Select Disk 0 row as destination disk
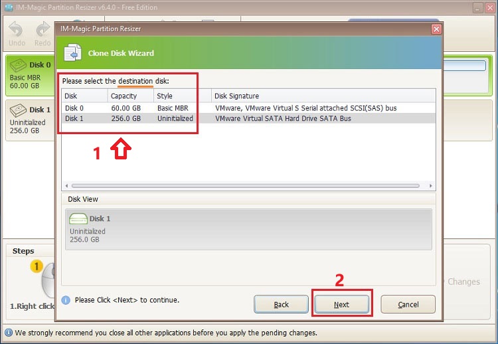 [248, 108]
